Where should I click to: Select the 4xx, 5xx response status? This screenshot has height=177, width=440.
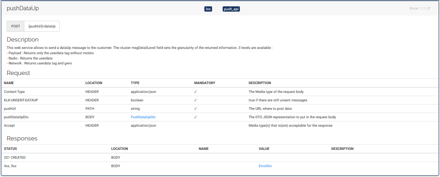click(x=10, y=166)
